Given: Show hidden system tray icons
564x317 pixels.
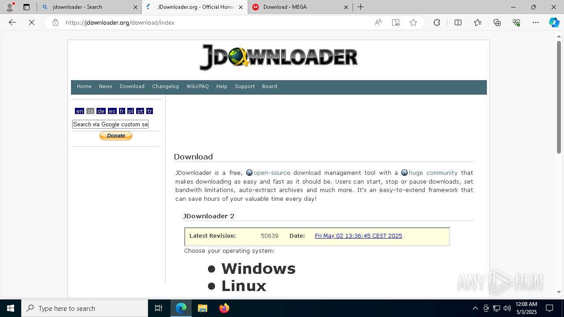Looking at the screenshot, I should (x=475, y=308).
